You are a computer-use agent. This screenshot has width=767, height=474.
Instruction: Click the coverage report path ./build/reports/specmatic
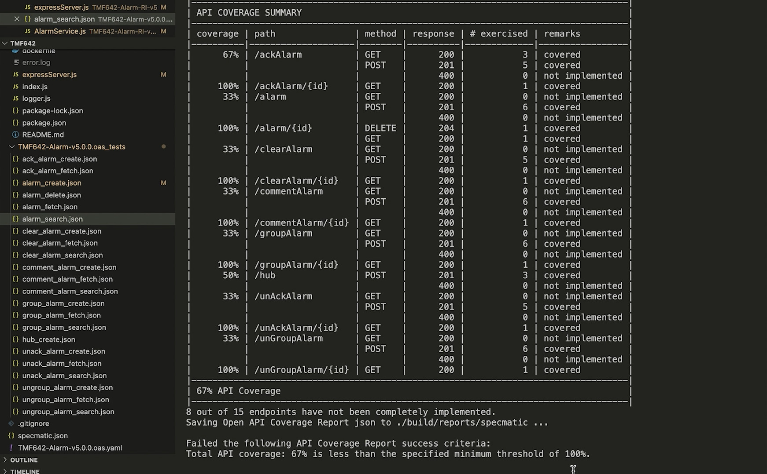click(463, 423)
